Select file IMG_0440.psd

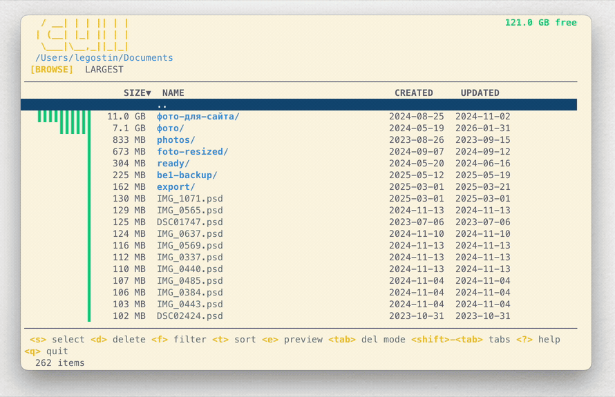[x=190, y=269]
